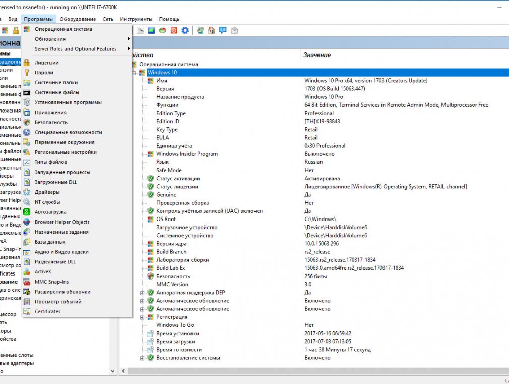Open the Сеть menu

[108, 19]
